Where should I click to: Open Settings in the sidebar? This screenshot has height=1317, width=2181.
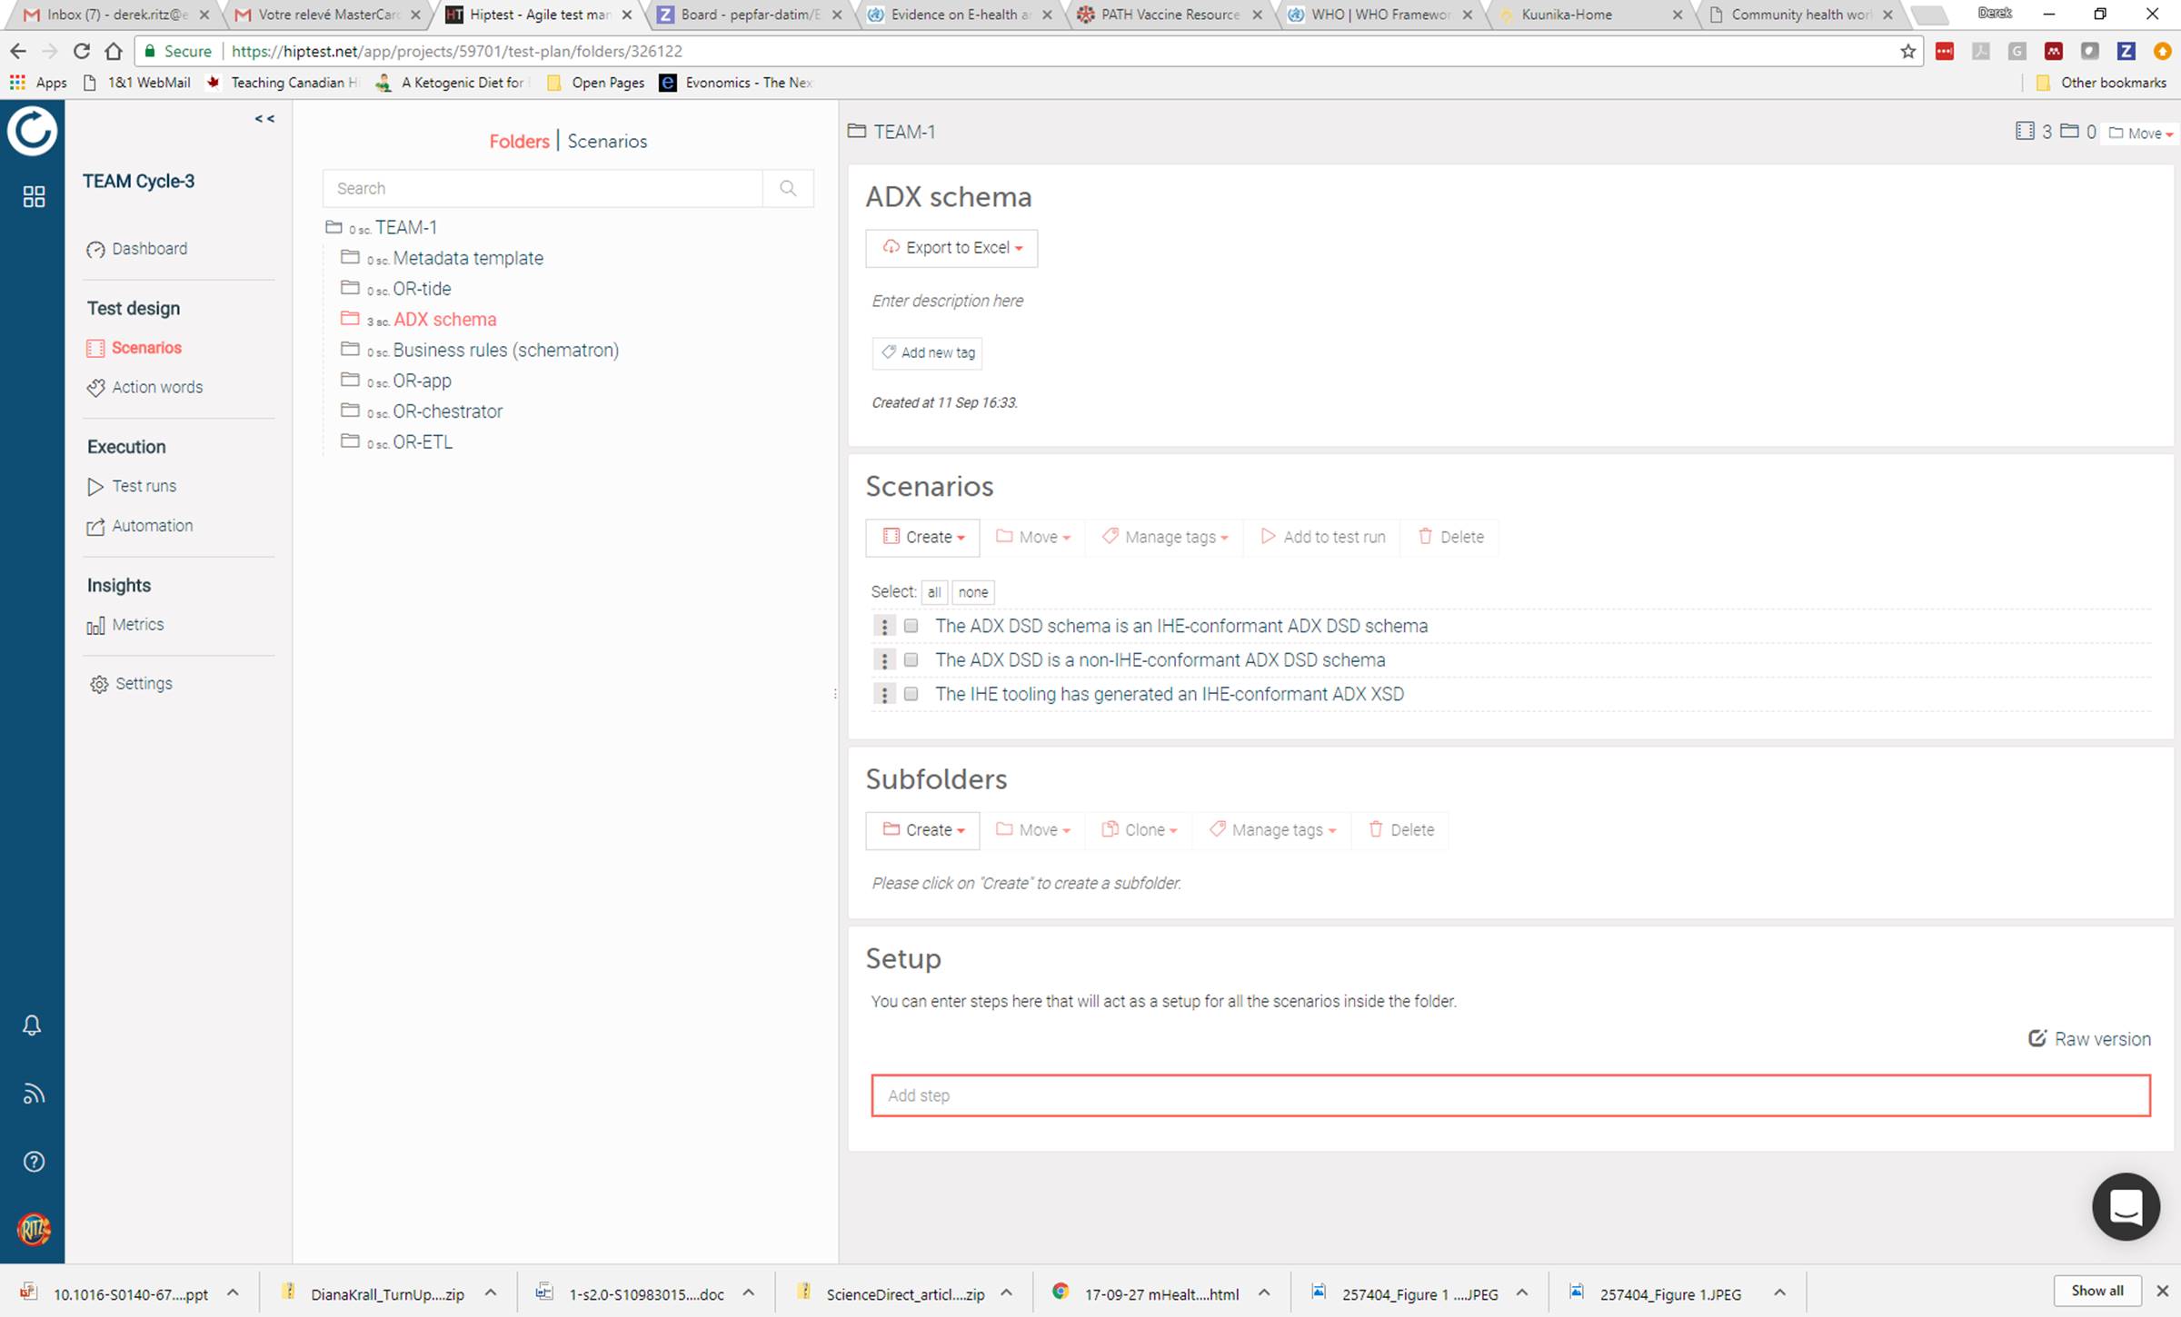tap(131, 684)
